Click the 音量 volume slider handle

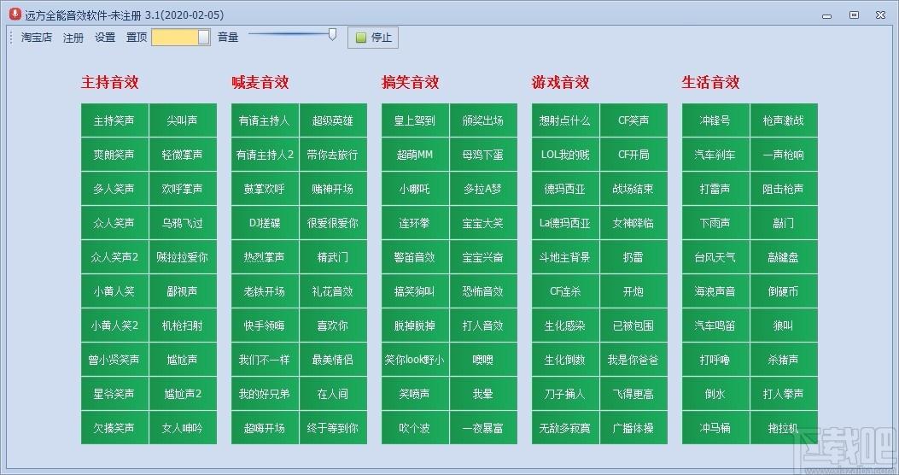332,34
